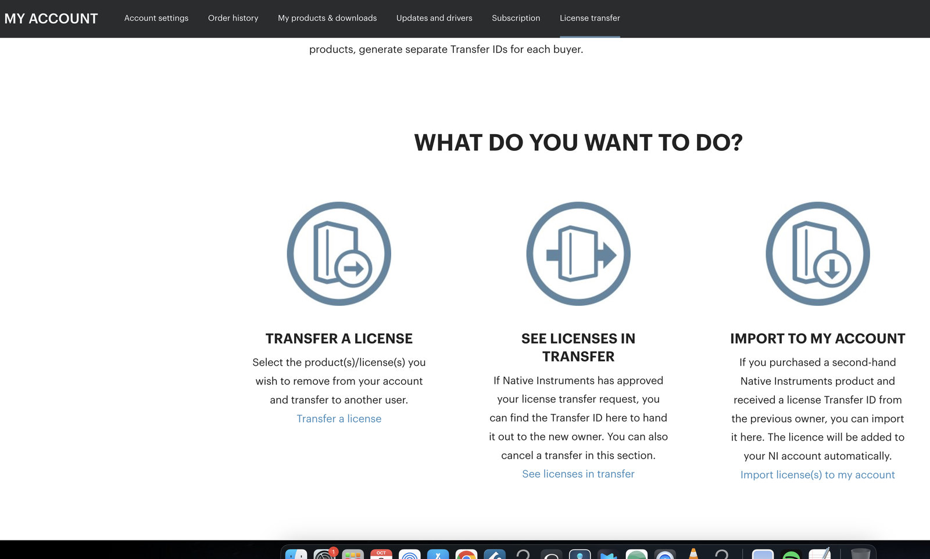Click the Transfer a License circular icon

(x=339, y=254)
